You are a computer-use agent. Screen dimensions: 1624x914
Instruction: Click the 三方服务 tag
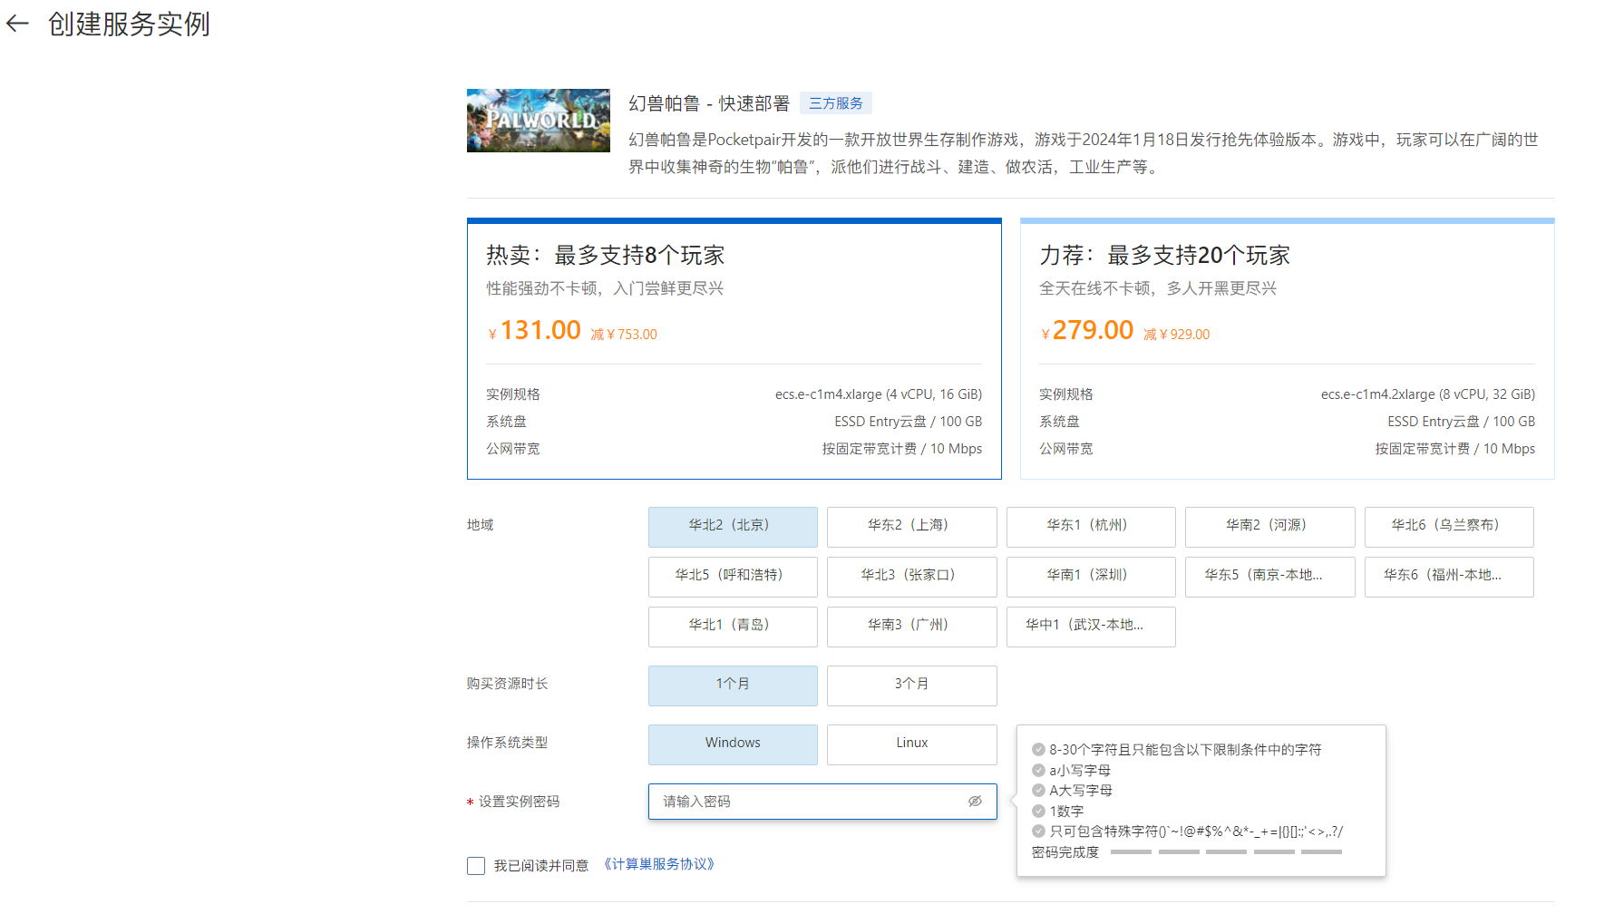click(x=836, y=103)
